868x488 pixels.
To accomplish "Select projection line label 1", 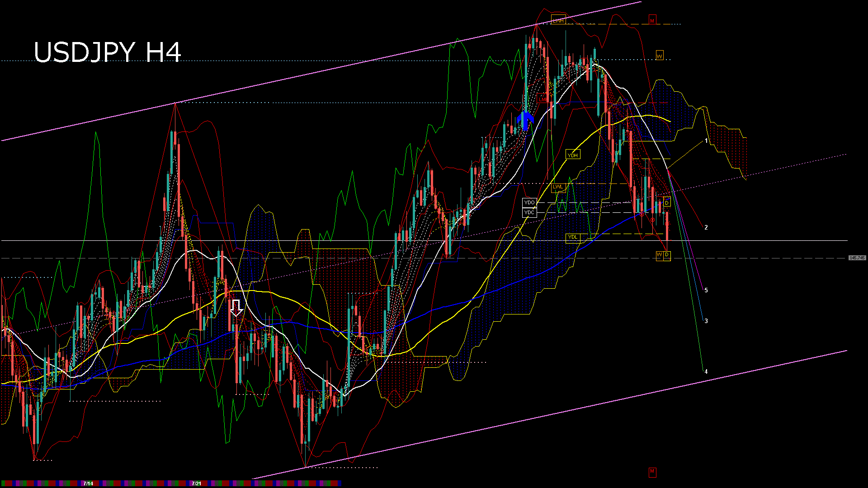I will [x=706, y=141].
